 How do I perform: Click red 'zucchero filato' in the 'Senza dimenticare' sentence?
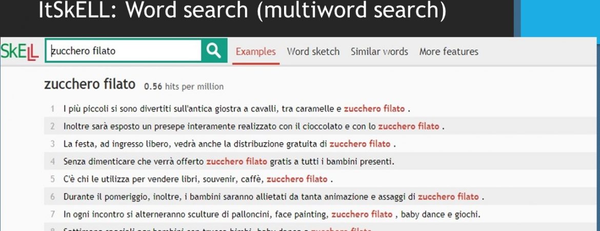click(236, 162)
